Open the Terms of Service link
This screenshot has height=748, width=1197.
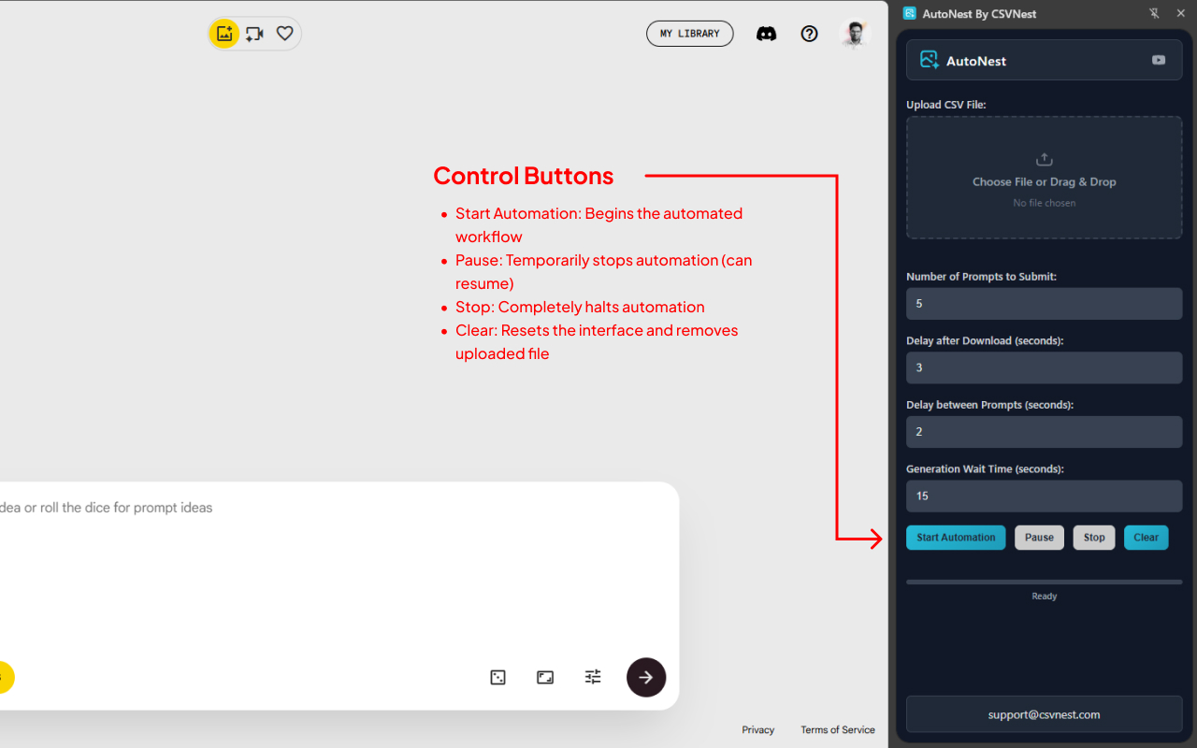coord(838,730)
